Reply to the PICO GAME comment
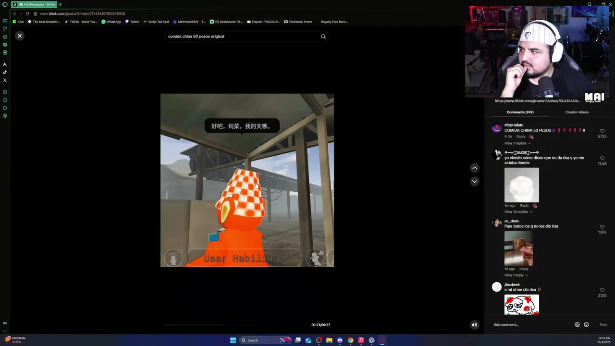 pos(521,136)
